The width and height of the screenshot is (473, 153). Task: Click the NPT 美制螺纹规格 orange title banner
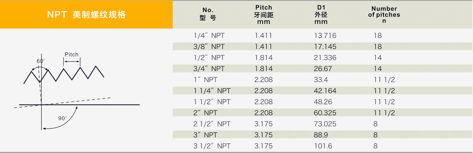(x=86, y=15)
